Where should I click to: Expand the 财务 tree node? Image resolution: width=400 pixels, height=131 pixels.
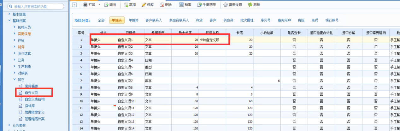15,47
